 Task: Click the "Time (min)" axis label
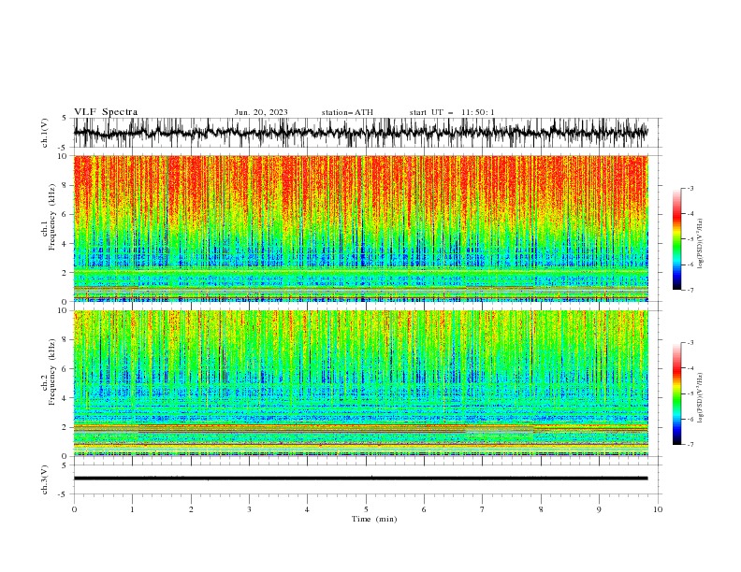(374, 519)
